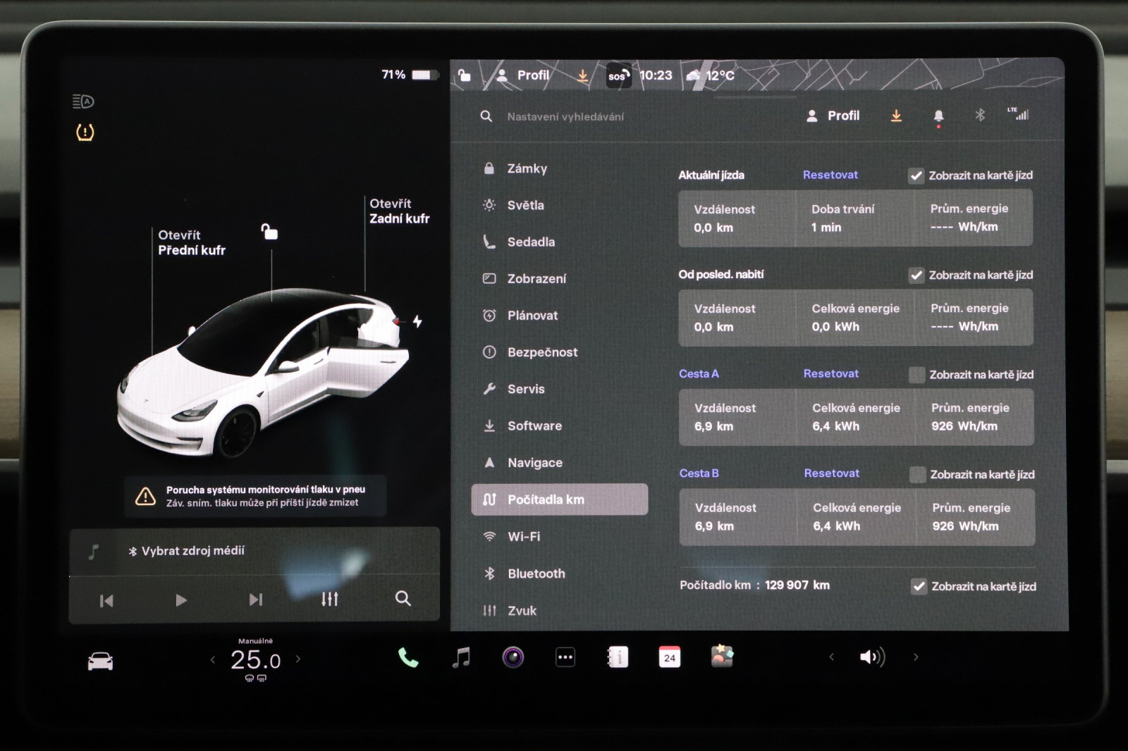Open notifications bell icon
Image resolution: width=1128 pixels, height=751 pixels.
coord(938,116)
